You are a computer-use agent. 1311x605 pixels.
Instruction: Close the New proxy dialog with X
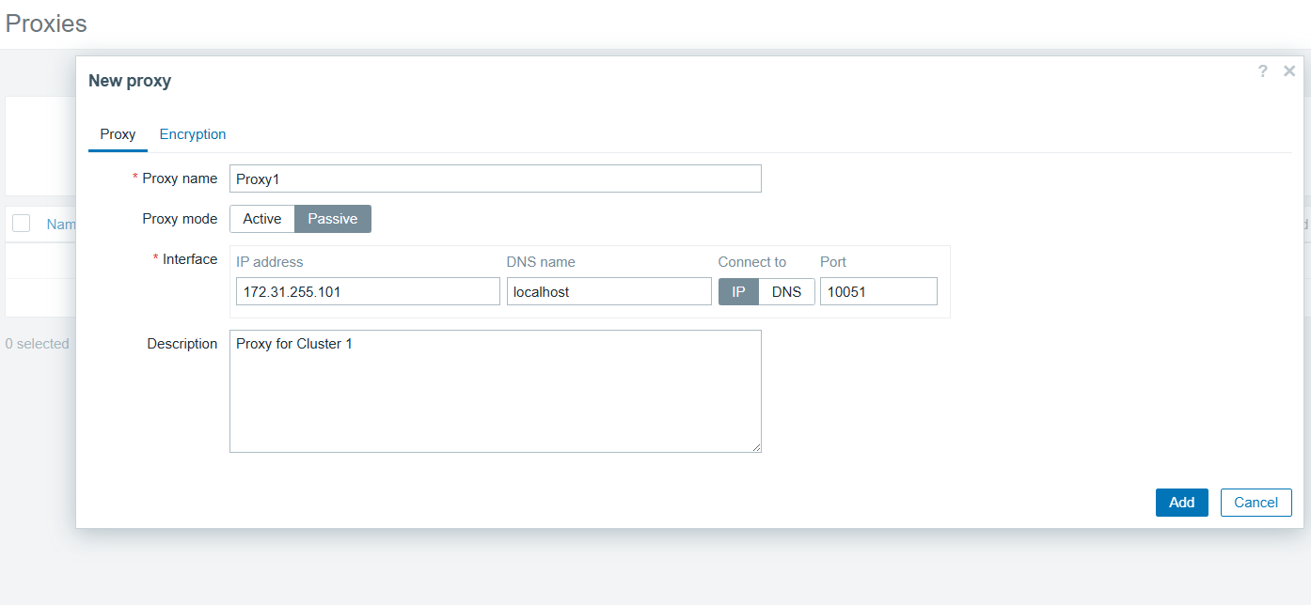(x=1289, y=71)
